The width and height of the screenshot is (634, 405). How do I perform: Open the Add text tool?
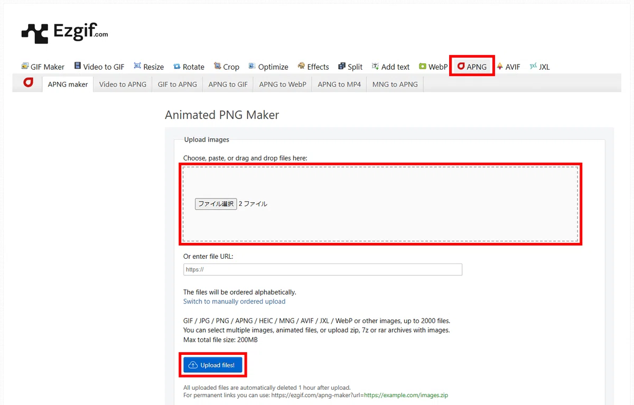pos(390,67)
